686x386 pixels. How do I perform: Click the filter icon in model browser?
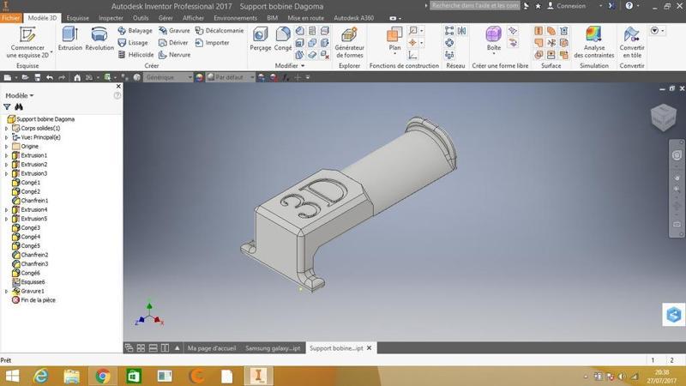pos(7,106)
